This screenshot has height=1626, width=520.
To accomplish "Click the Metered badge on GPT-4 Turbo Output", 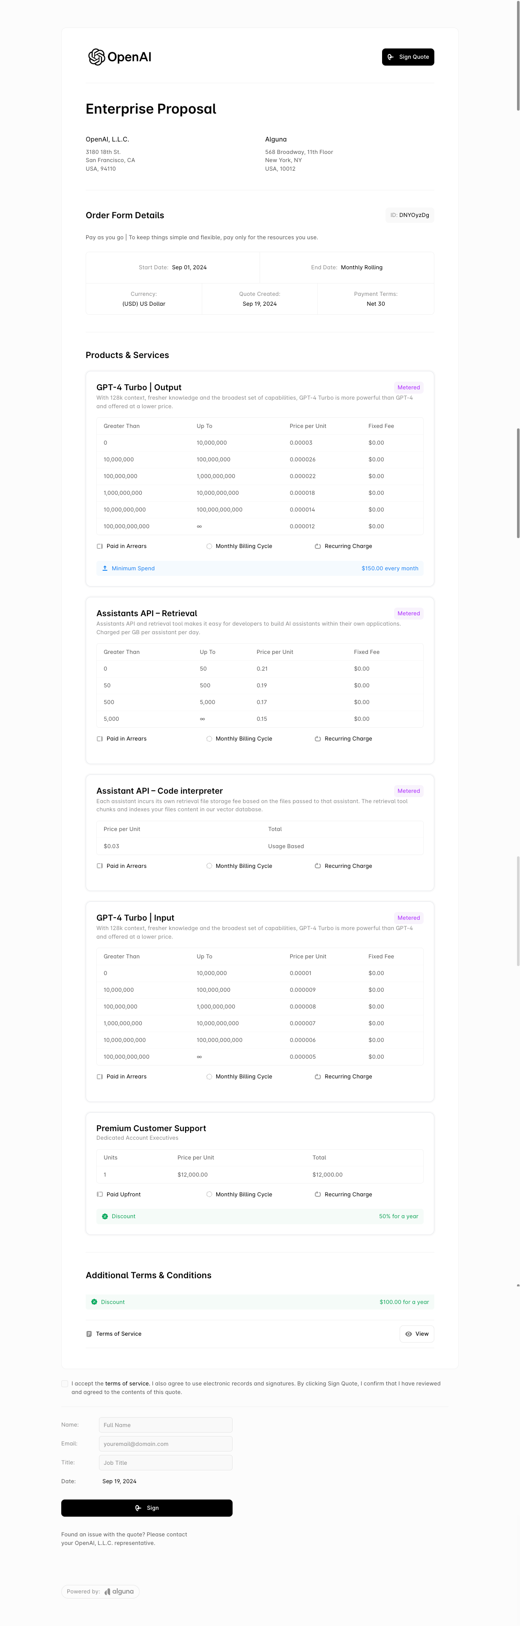I will pos(409,388).
